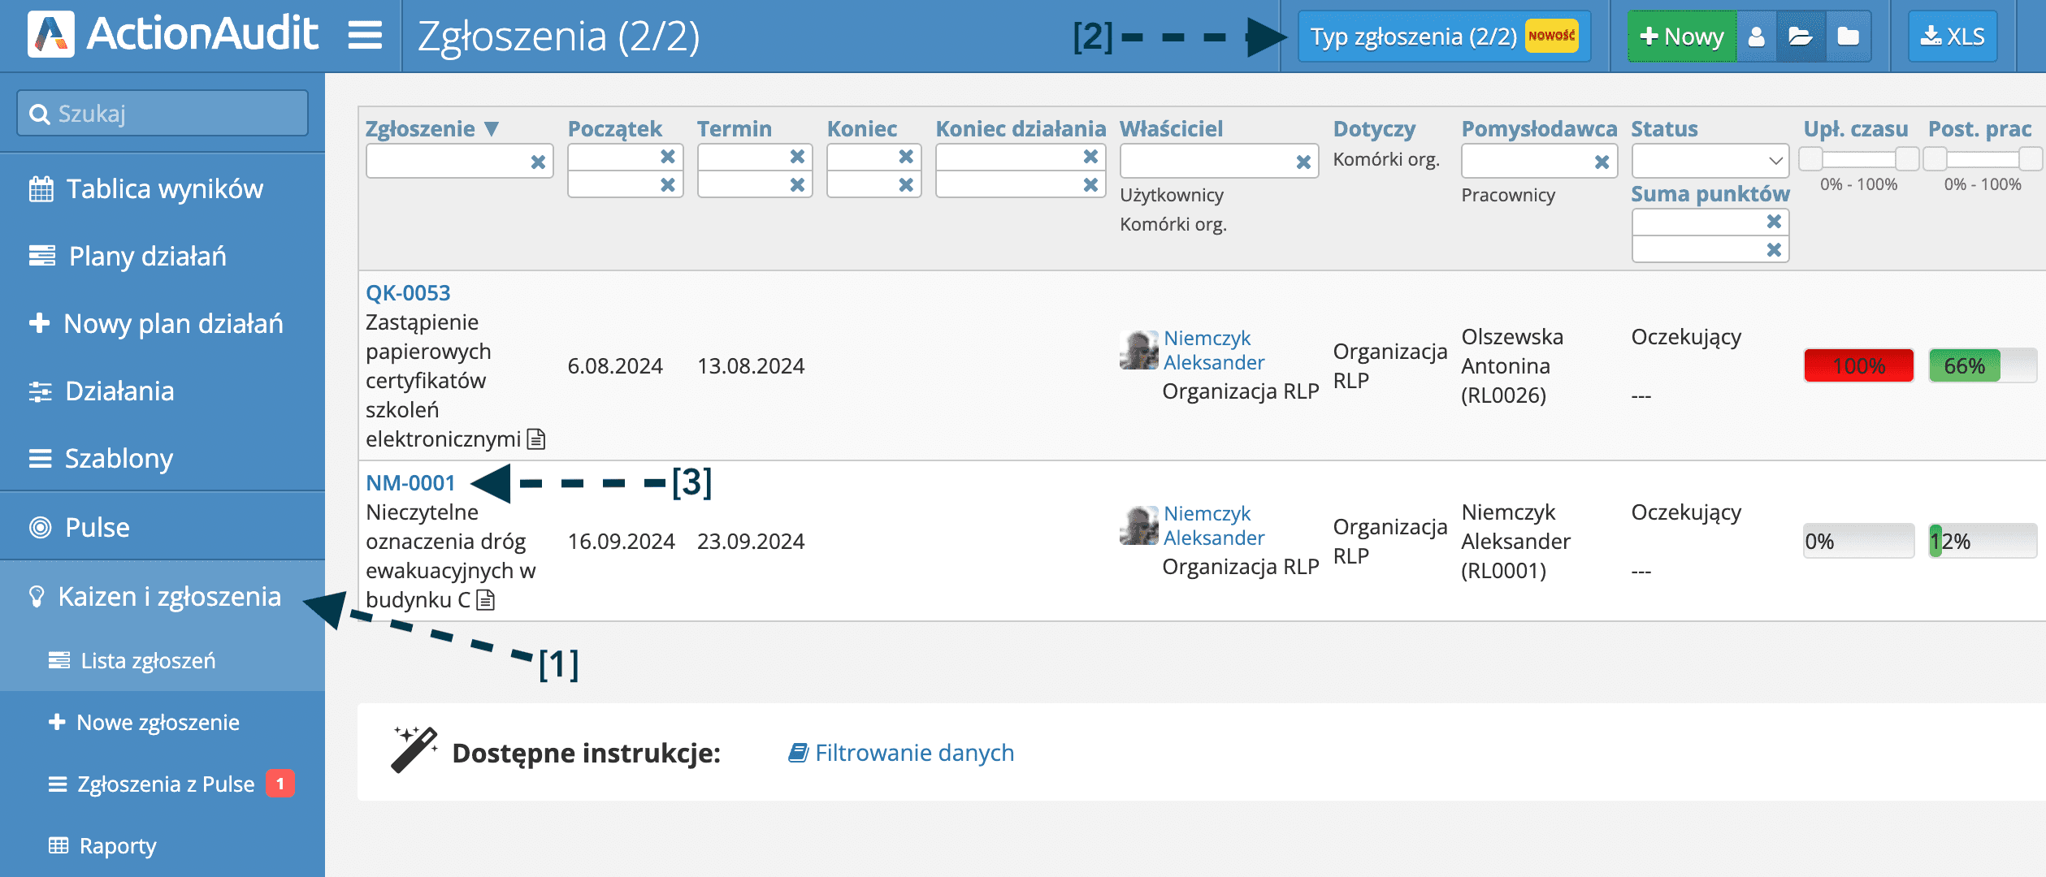
Task: Open Pulse in the sidebar
Action: coord(163,528)
